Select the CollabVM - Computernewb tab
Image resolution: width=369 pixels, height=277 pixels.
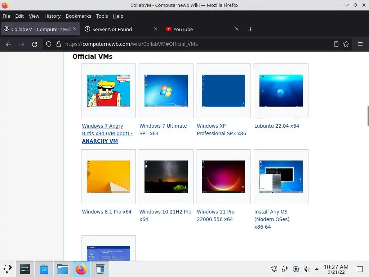(x=40, y=29)
